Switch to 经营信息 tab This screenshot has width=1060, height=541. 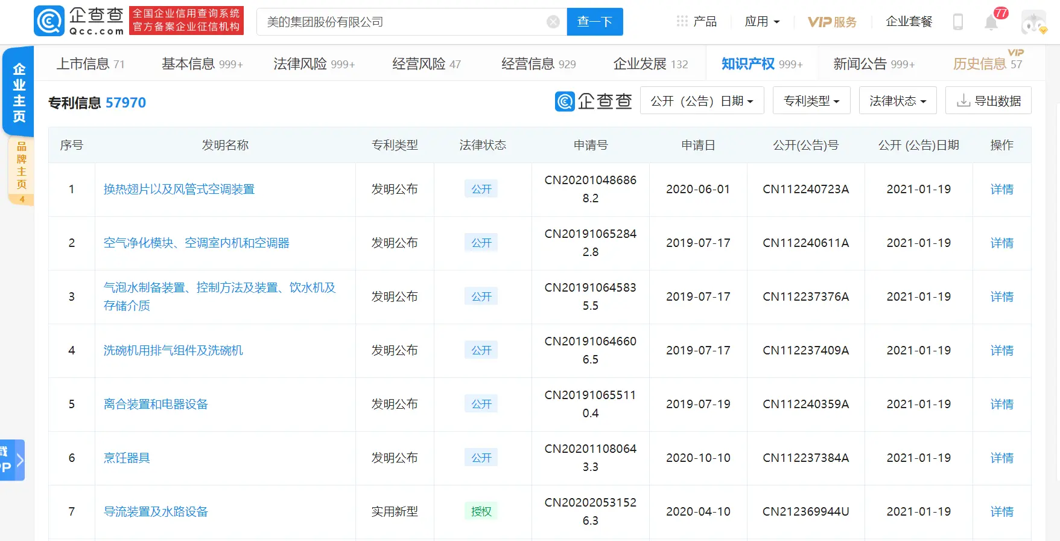click(x=539, y=63)
